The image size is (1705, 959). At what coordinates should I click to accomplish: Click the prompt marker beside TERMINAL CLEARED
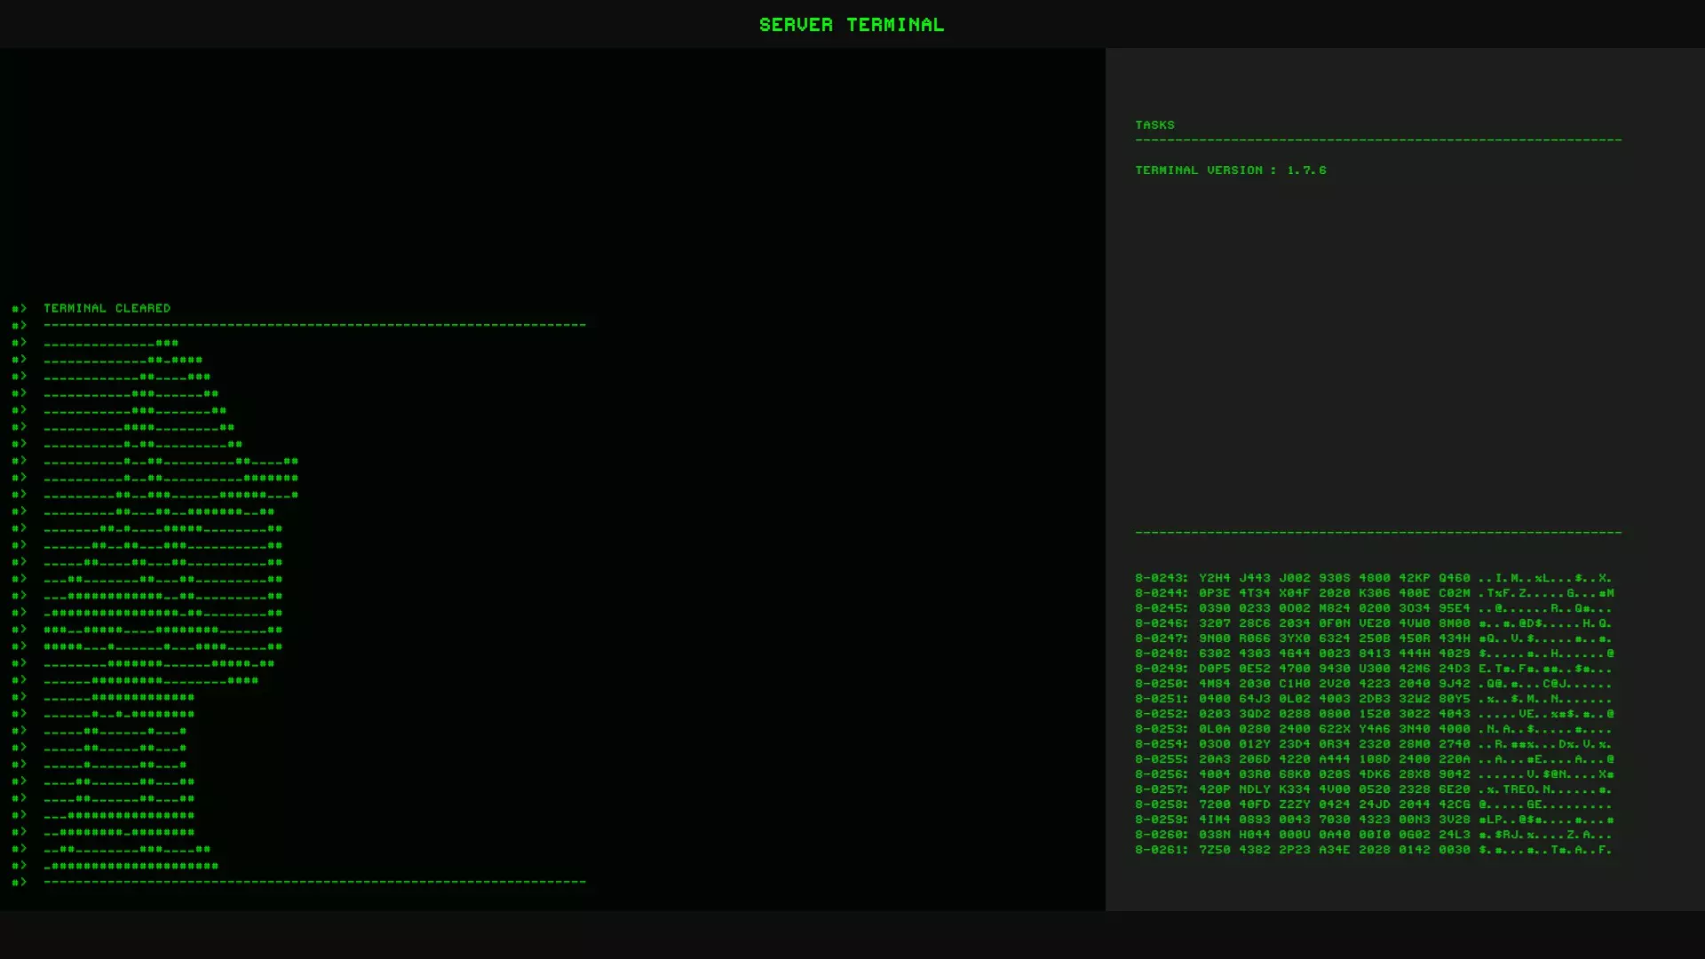[x=19, y=308]
